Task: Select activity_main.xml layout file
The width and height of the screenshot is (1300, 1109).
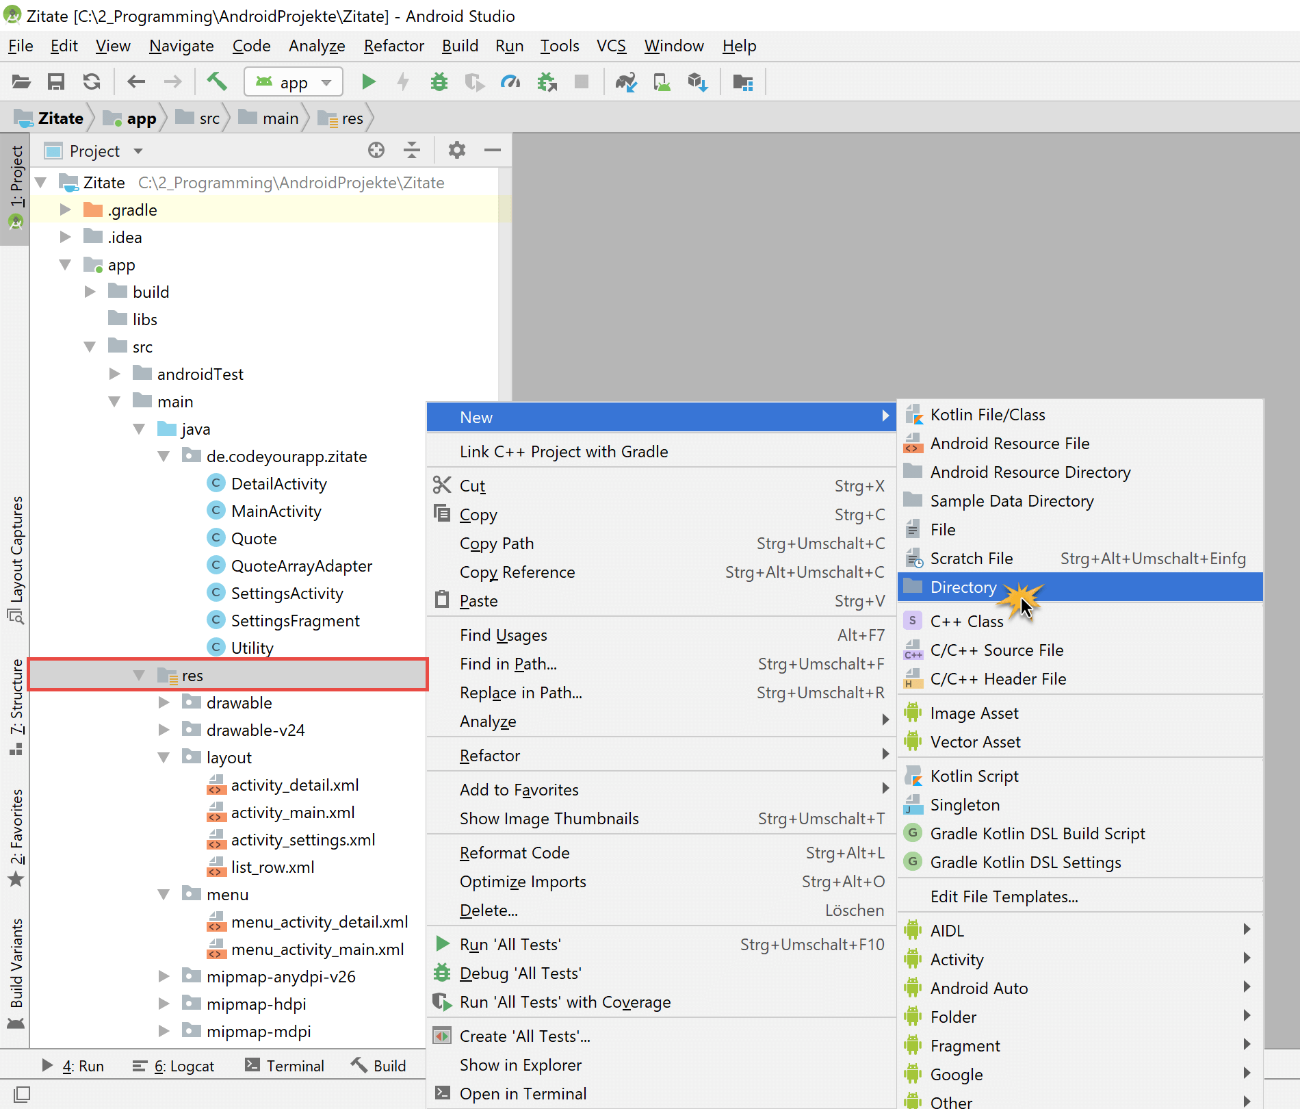Action: point(293,813)
